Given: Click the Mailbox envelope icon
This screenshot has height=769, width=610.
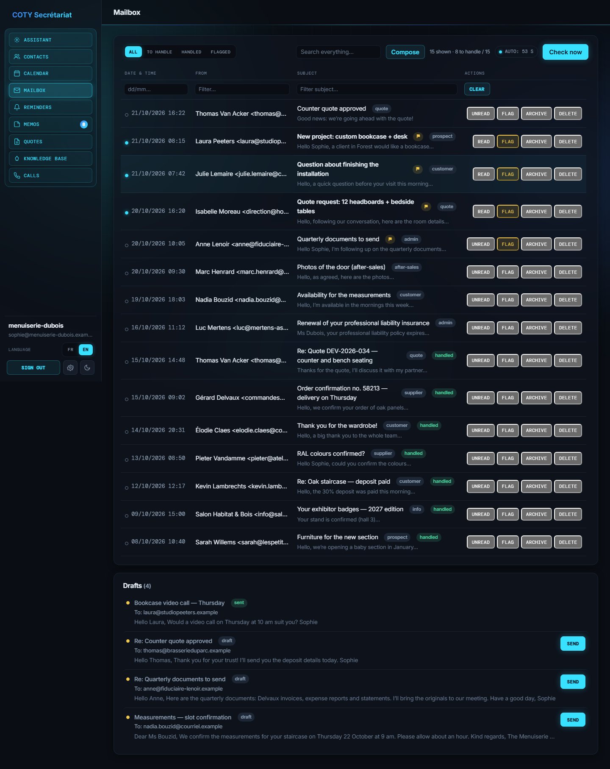Looking at the screenshot, I should tap(17, 90).
